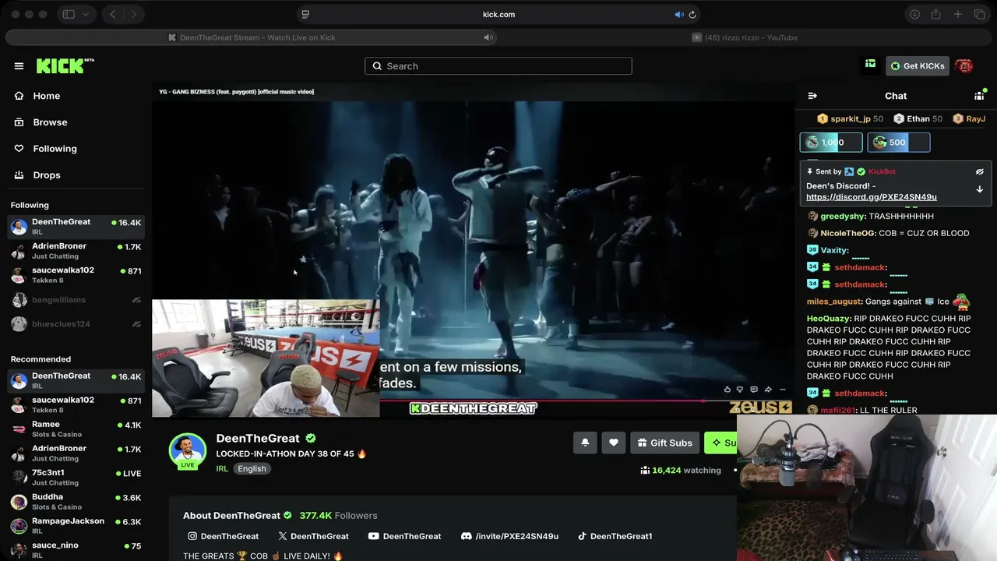997x561 pixels.
Task: Toggle stream notifications with the bell button
Action: (x=585, y=443)
